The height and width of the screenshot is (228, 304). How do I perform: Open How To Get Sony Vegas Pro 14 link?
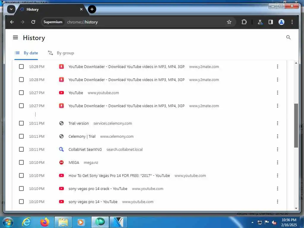click(x=119, y=176)
